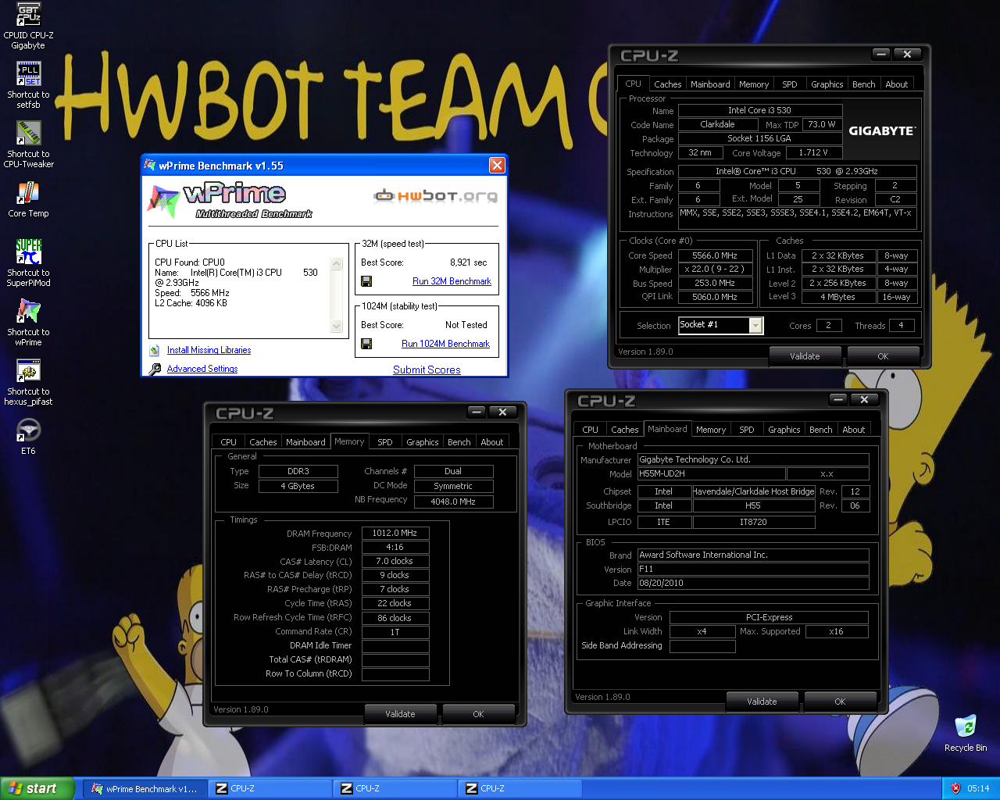The width and height of the screenshot is (1000, 800).
Task: Click Install Missing Libraries link
Action: point(209,350)
